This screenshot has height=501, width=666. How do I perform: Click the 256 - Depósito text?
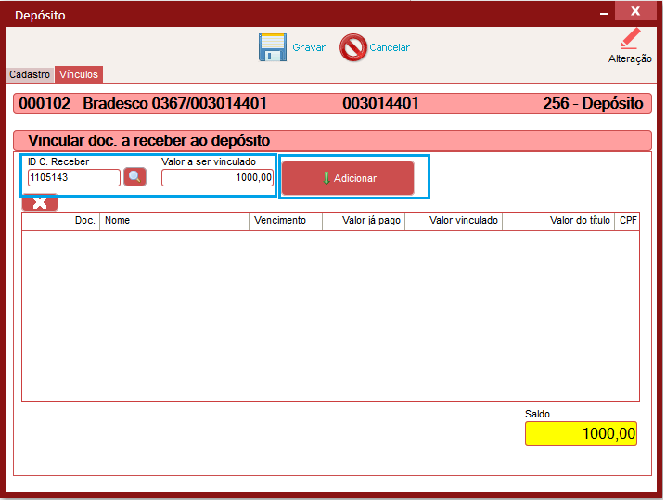[593, 104]
